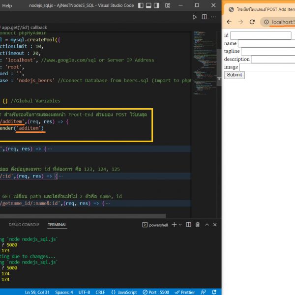Open the new terminal launch profile dropdown

point(180,225)
